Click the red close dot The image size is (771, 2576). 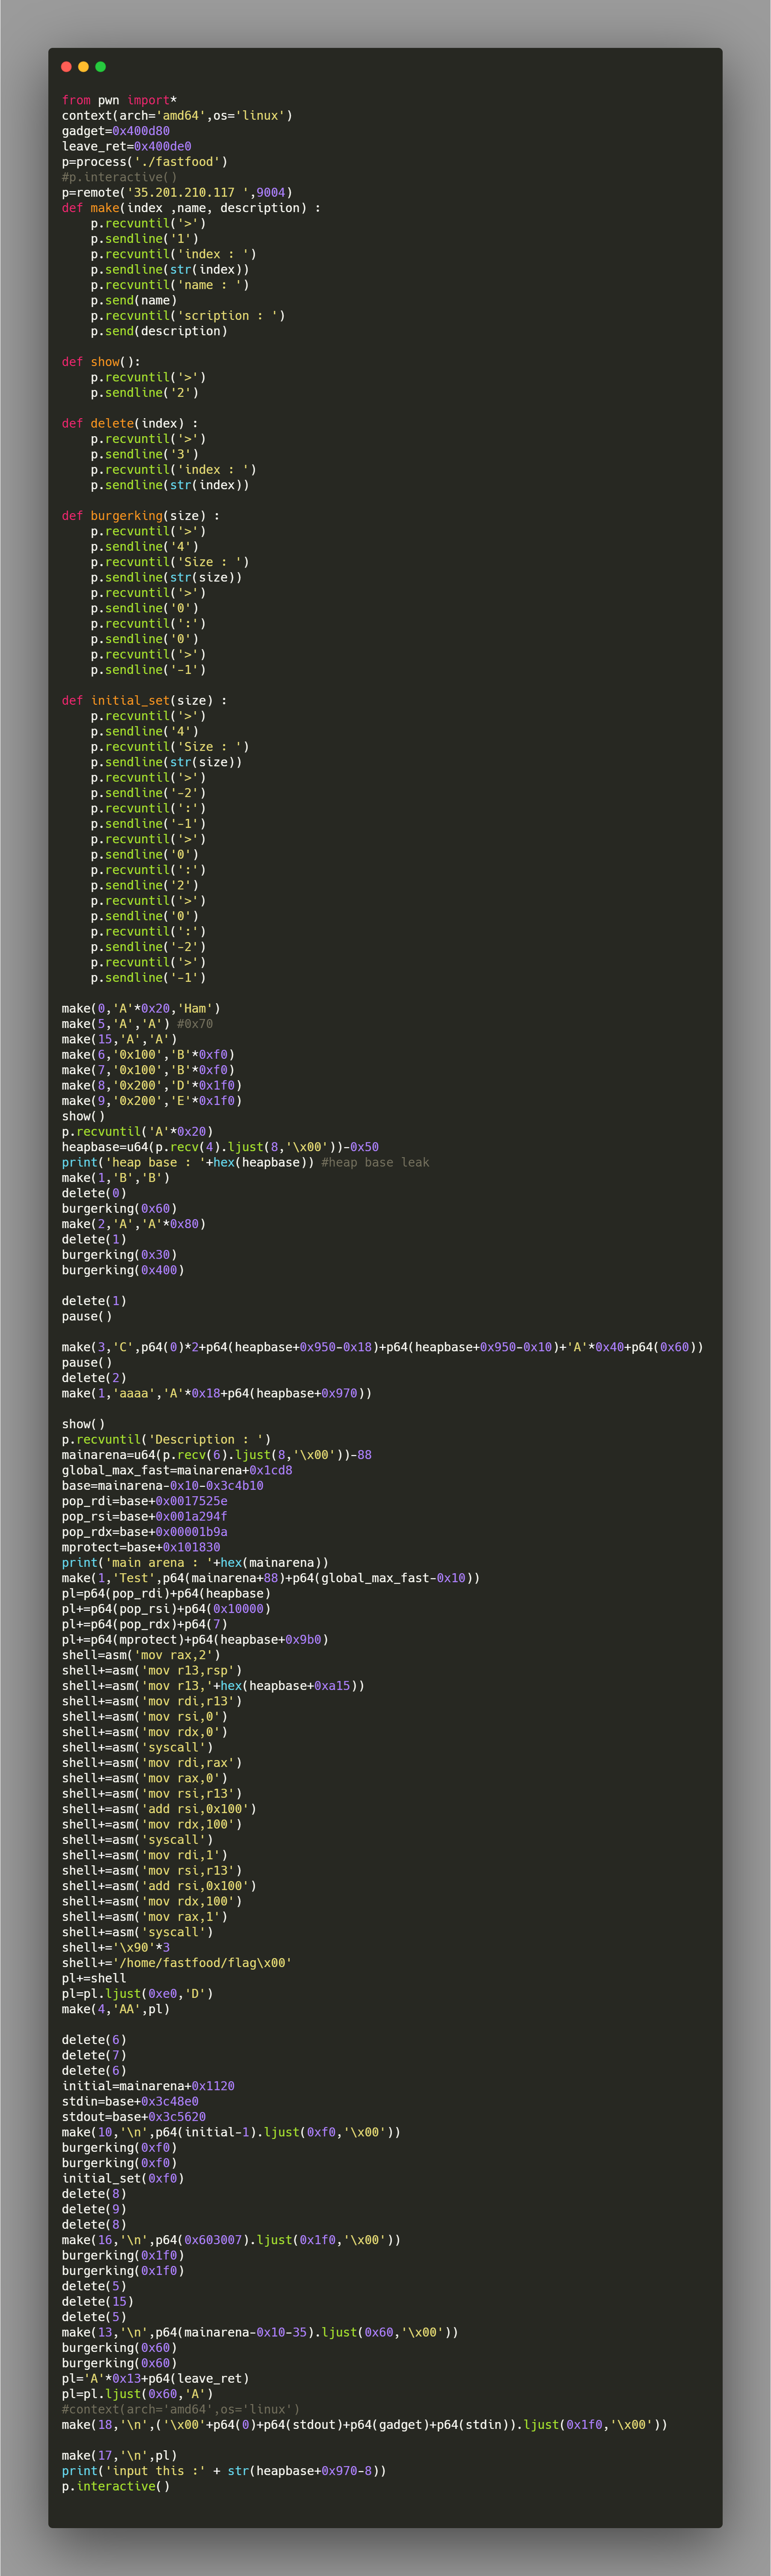pyautogui.click(x=66, y=67)
